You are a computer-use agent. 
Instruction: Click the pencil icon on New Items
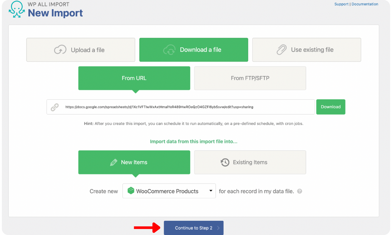click(x=113, y=162)
